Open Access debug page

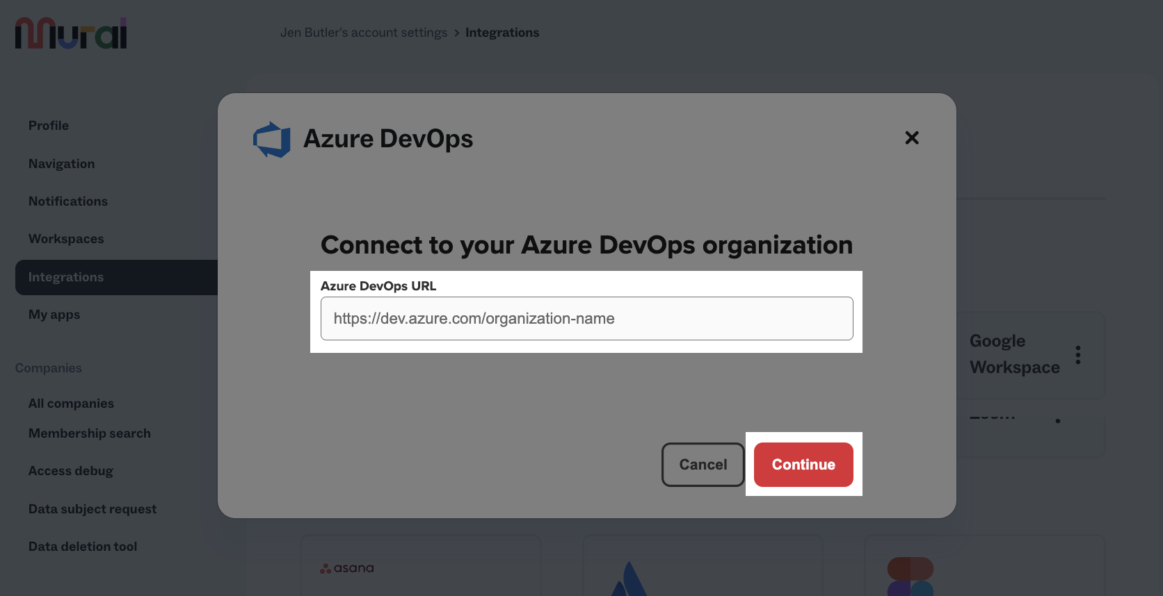pyautogui.click(x=71, y=471)
